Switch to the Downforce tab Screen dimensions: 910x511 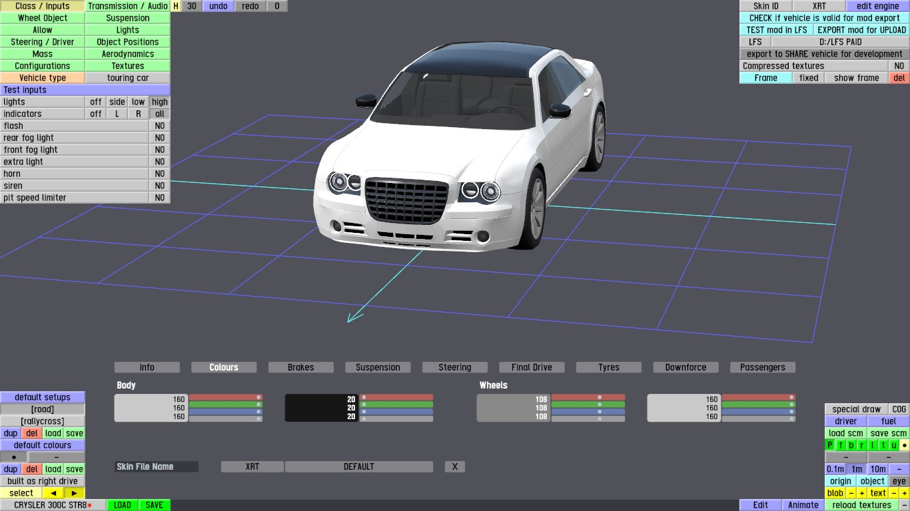pos(685,367)
